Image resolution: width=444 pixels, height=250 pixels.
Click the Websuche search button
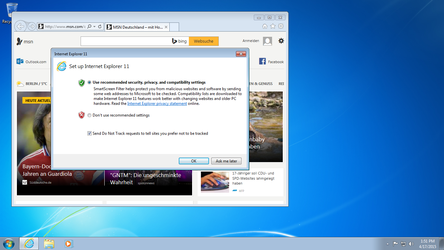coord(204,41)
